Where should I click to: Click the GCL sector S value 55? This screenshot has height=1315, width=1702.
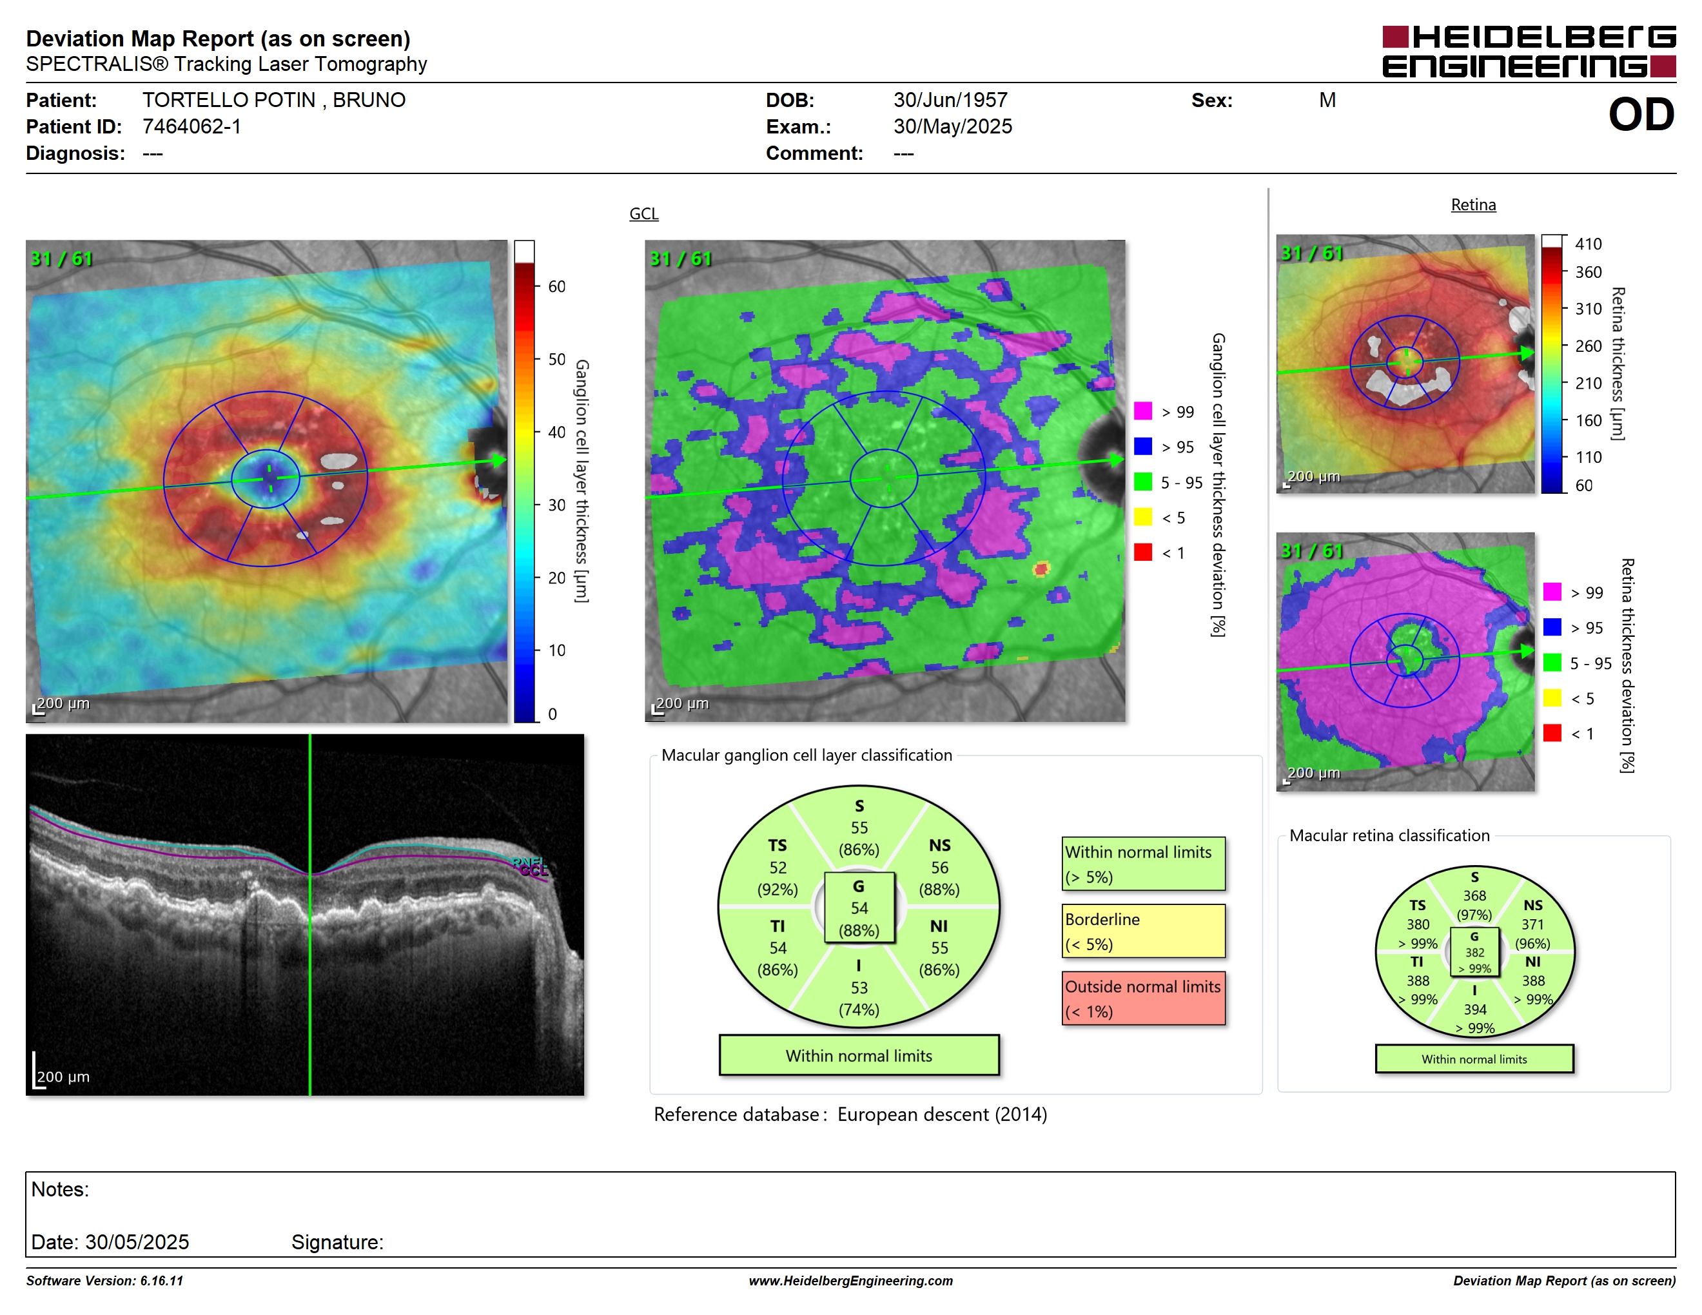coord(859,827)
